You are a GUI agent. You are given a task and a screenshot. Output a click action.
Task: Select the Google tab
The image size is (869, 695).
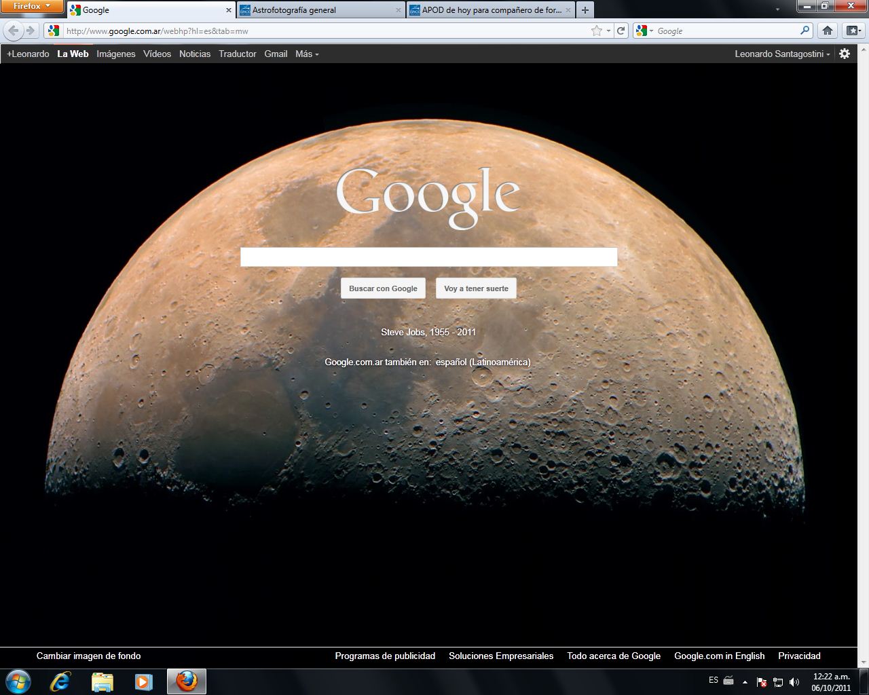(x=151, y=10)
